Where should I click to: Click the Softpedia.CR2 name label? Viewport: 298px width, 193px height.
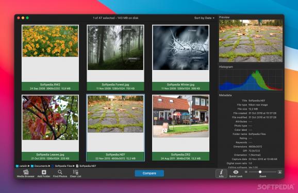(180, 155)
